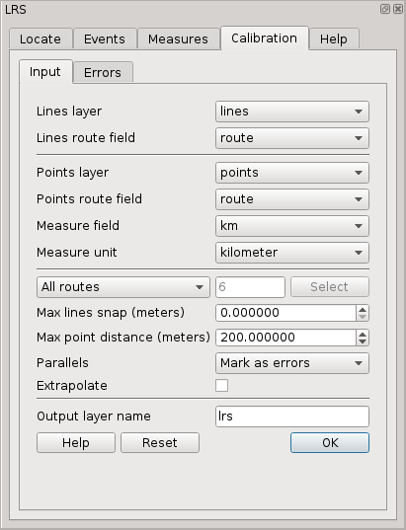Select the Calibration tab
This screenshot has height=530, width=406.
(264, 38)
